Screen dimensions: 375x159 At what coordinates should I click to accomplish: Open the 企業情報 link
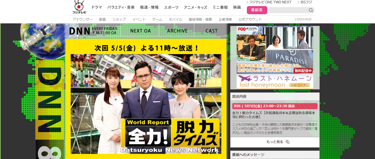pyautogui.click(x=225, y=19)
